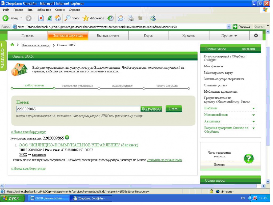This screenshot has width=273, height=205.
Task: Click the Найти search button
Action: [174, 109]
